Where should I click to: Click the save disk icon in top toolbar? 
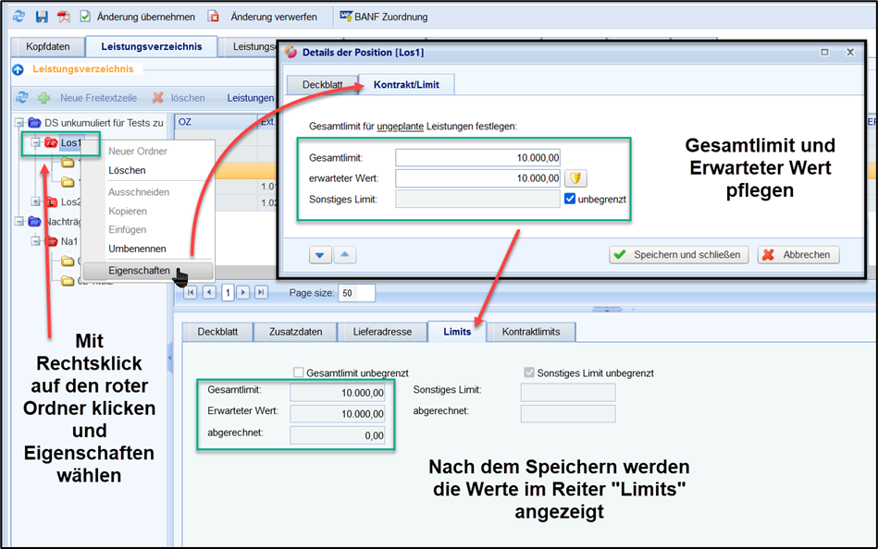point(42,17)
